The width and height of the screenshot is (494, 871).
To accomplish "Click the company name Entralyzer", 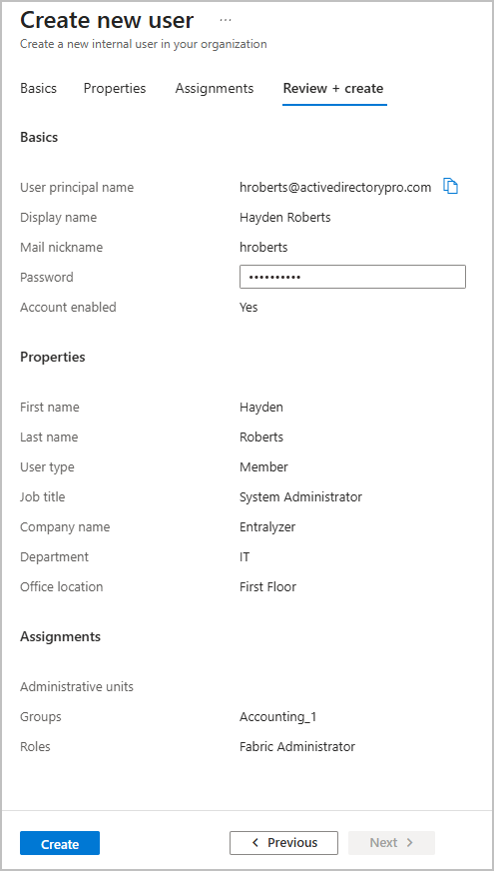I will pyautogui.click(x=267, y=527).
